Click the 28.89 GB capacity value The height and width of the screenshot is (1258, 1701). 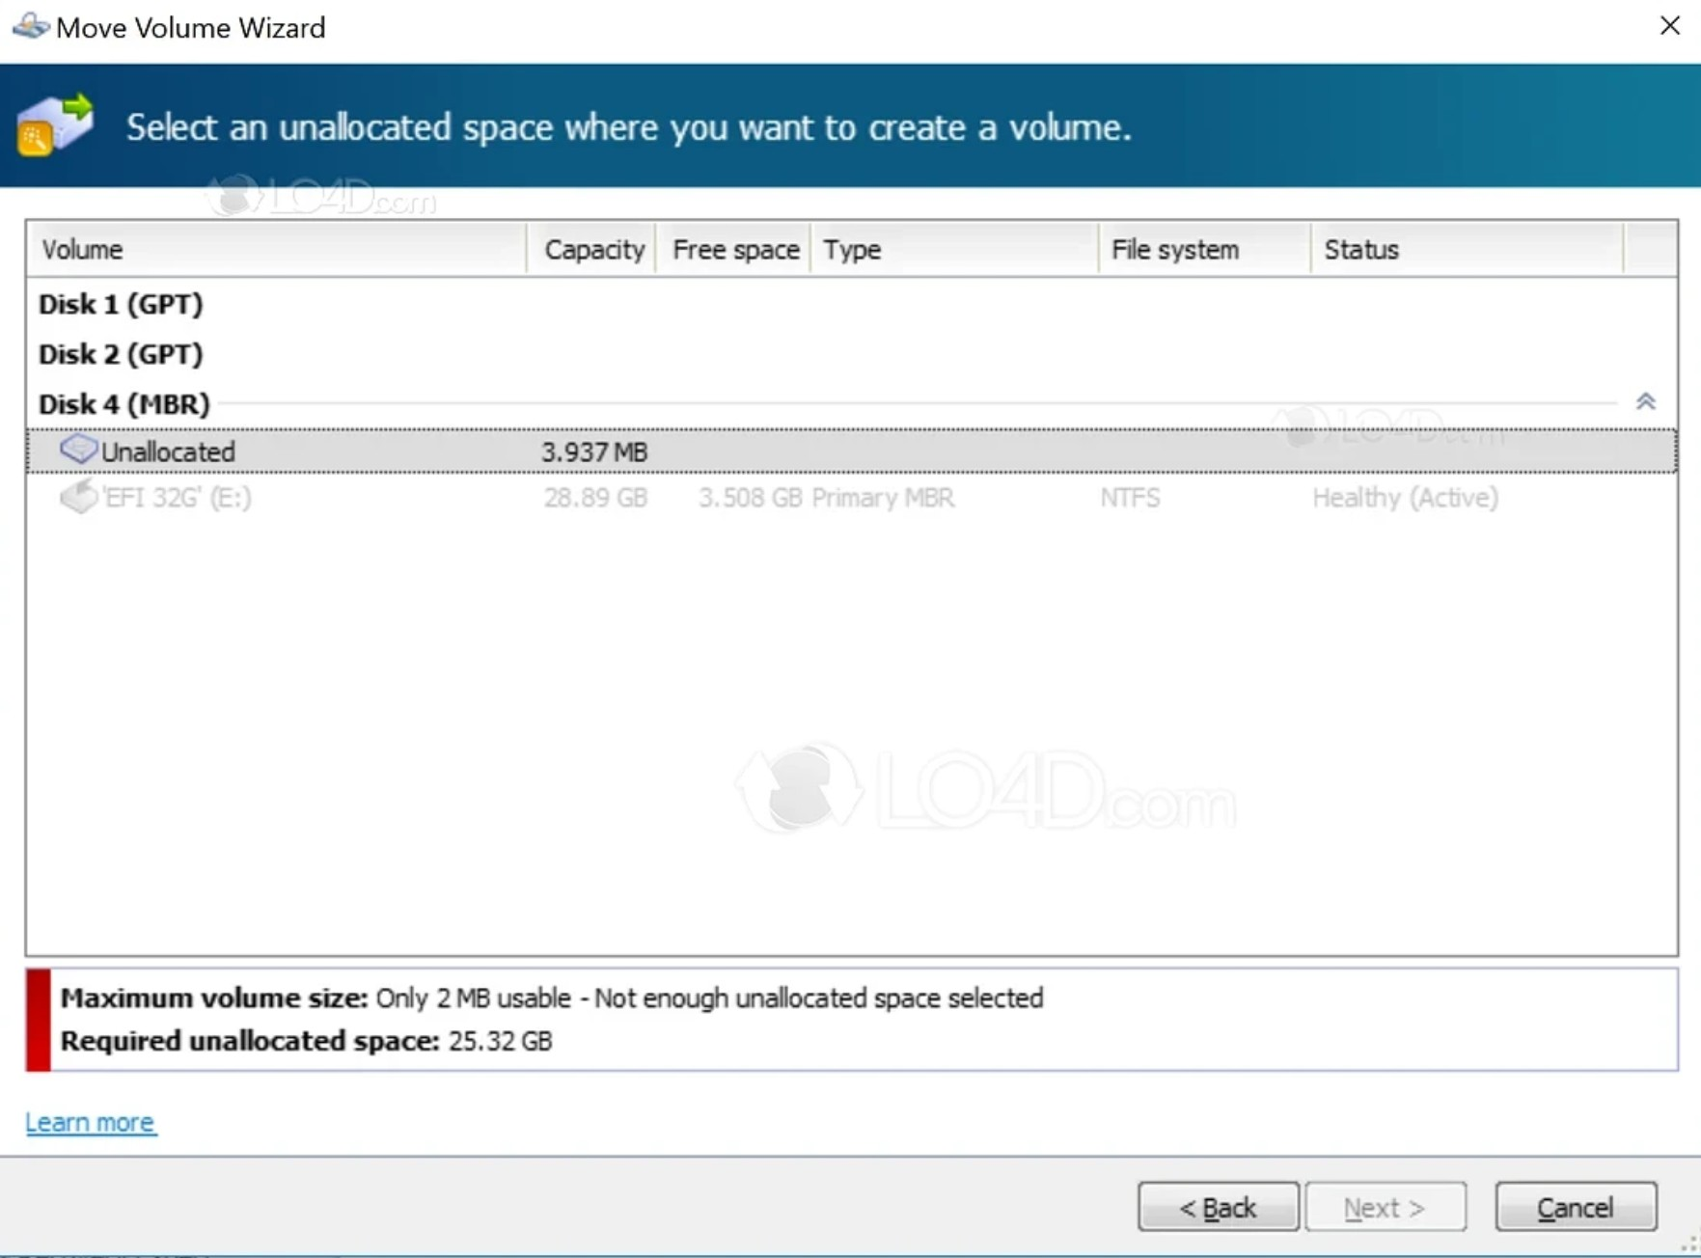coord(595,498)
